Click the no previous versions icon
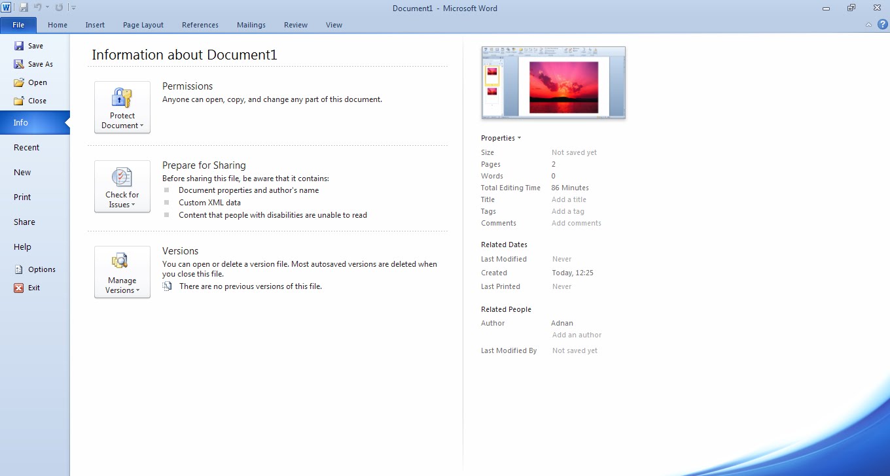The image size is (890, 476). (168, 286)
